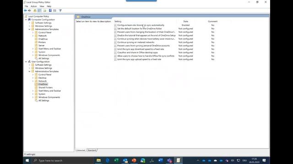The width and height of the screenshot is (293, 164).
Task: Click the DEU language indicator
Action: pos(244,160)
